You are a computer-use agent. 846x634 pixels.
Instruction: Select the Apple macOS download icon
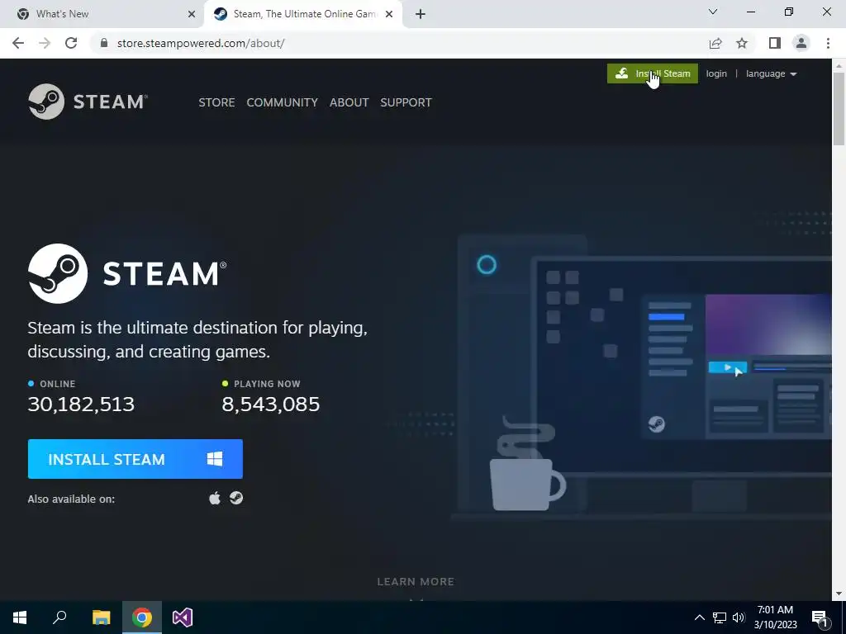215,498
